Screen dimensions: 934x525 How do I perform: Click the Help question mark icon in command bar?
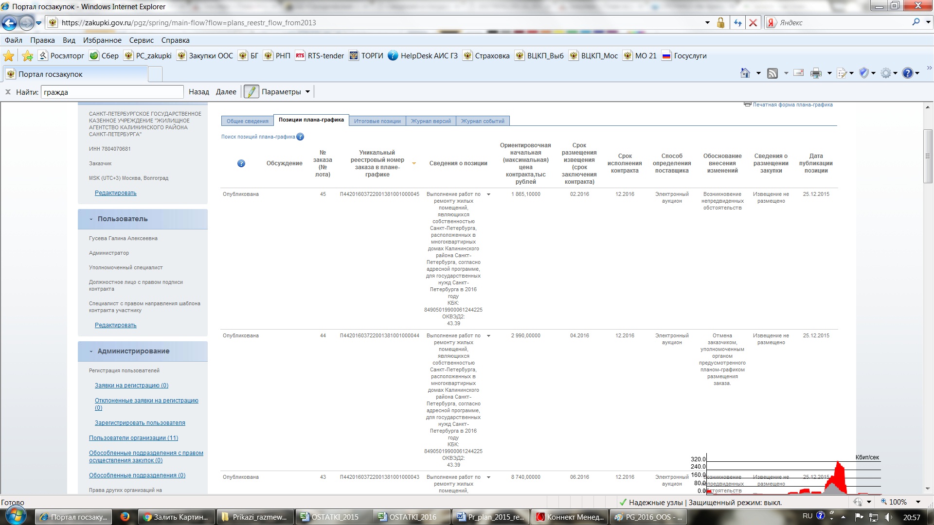(x=907, y=73)
